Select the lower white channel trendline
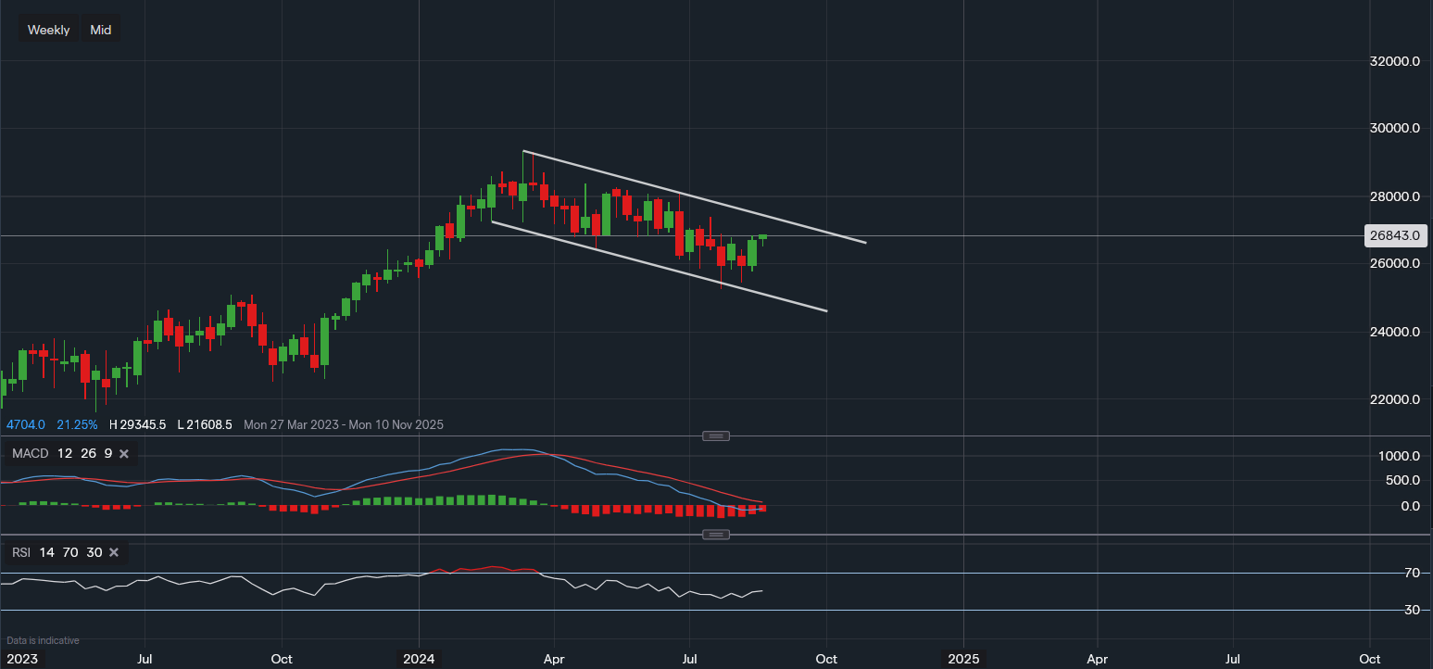The image size is (1433, 669). coord(658,266)
